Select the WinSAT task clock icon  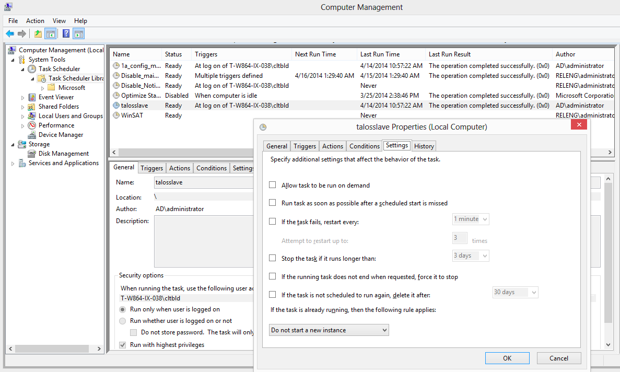(x=116, y=115)
